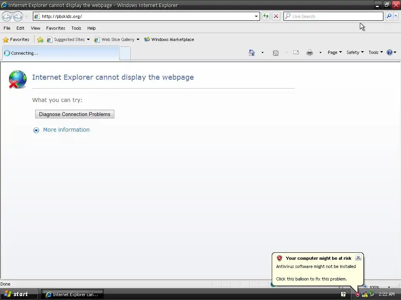This screenshot has height=300, width=401.
Task: Click the Print icon
Action: (309, 53)
